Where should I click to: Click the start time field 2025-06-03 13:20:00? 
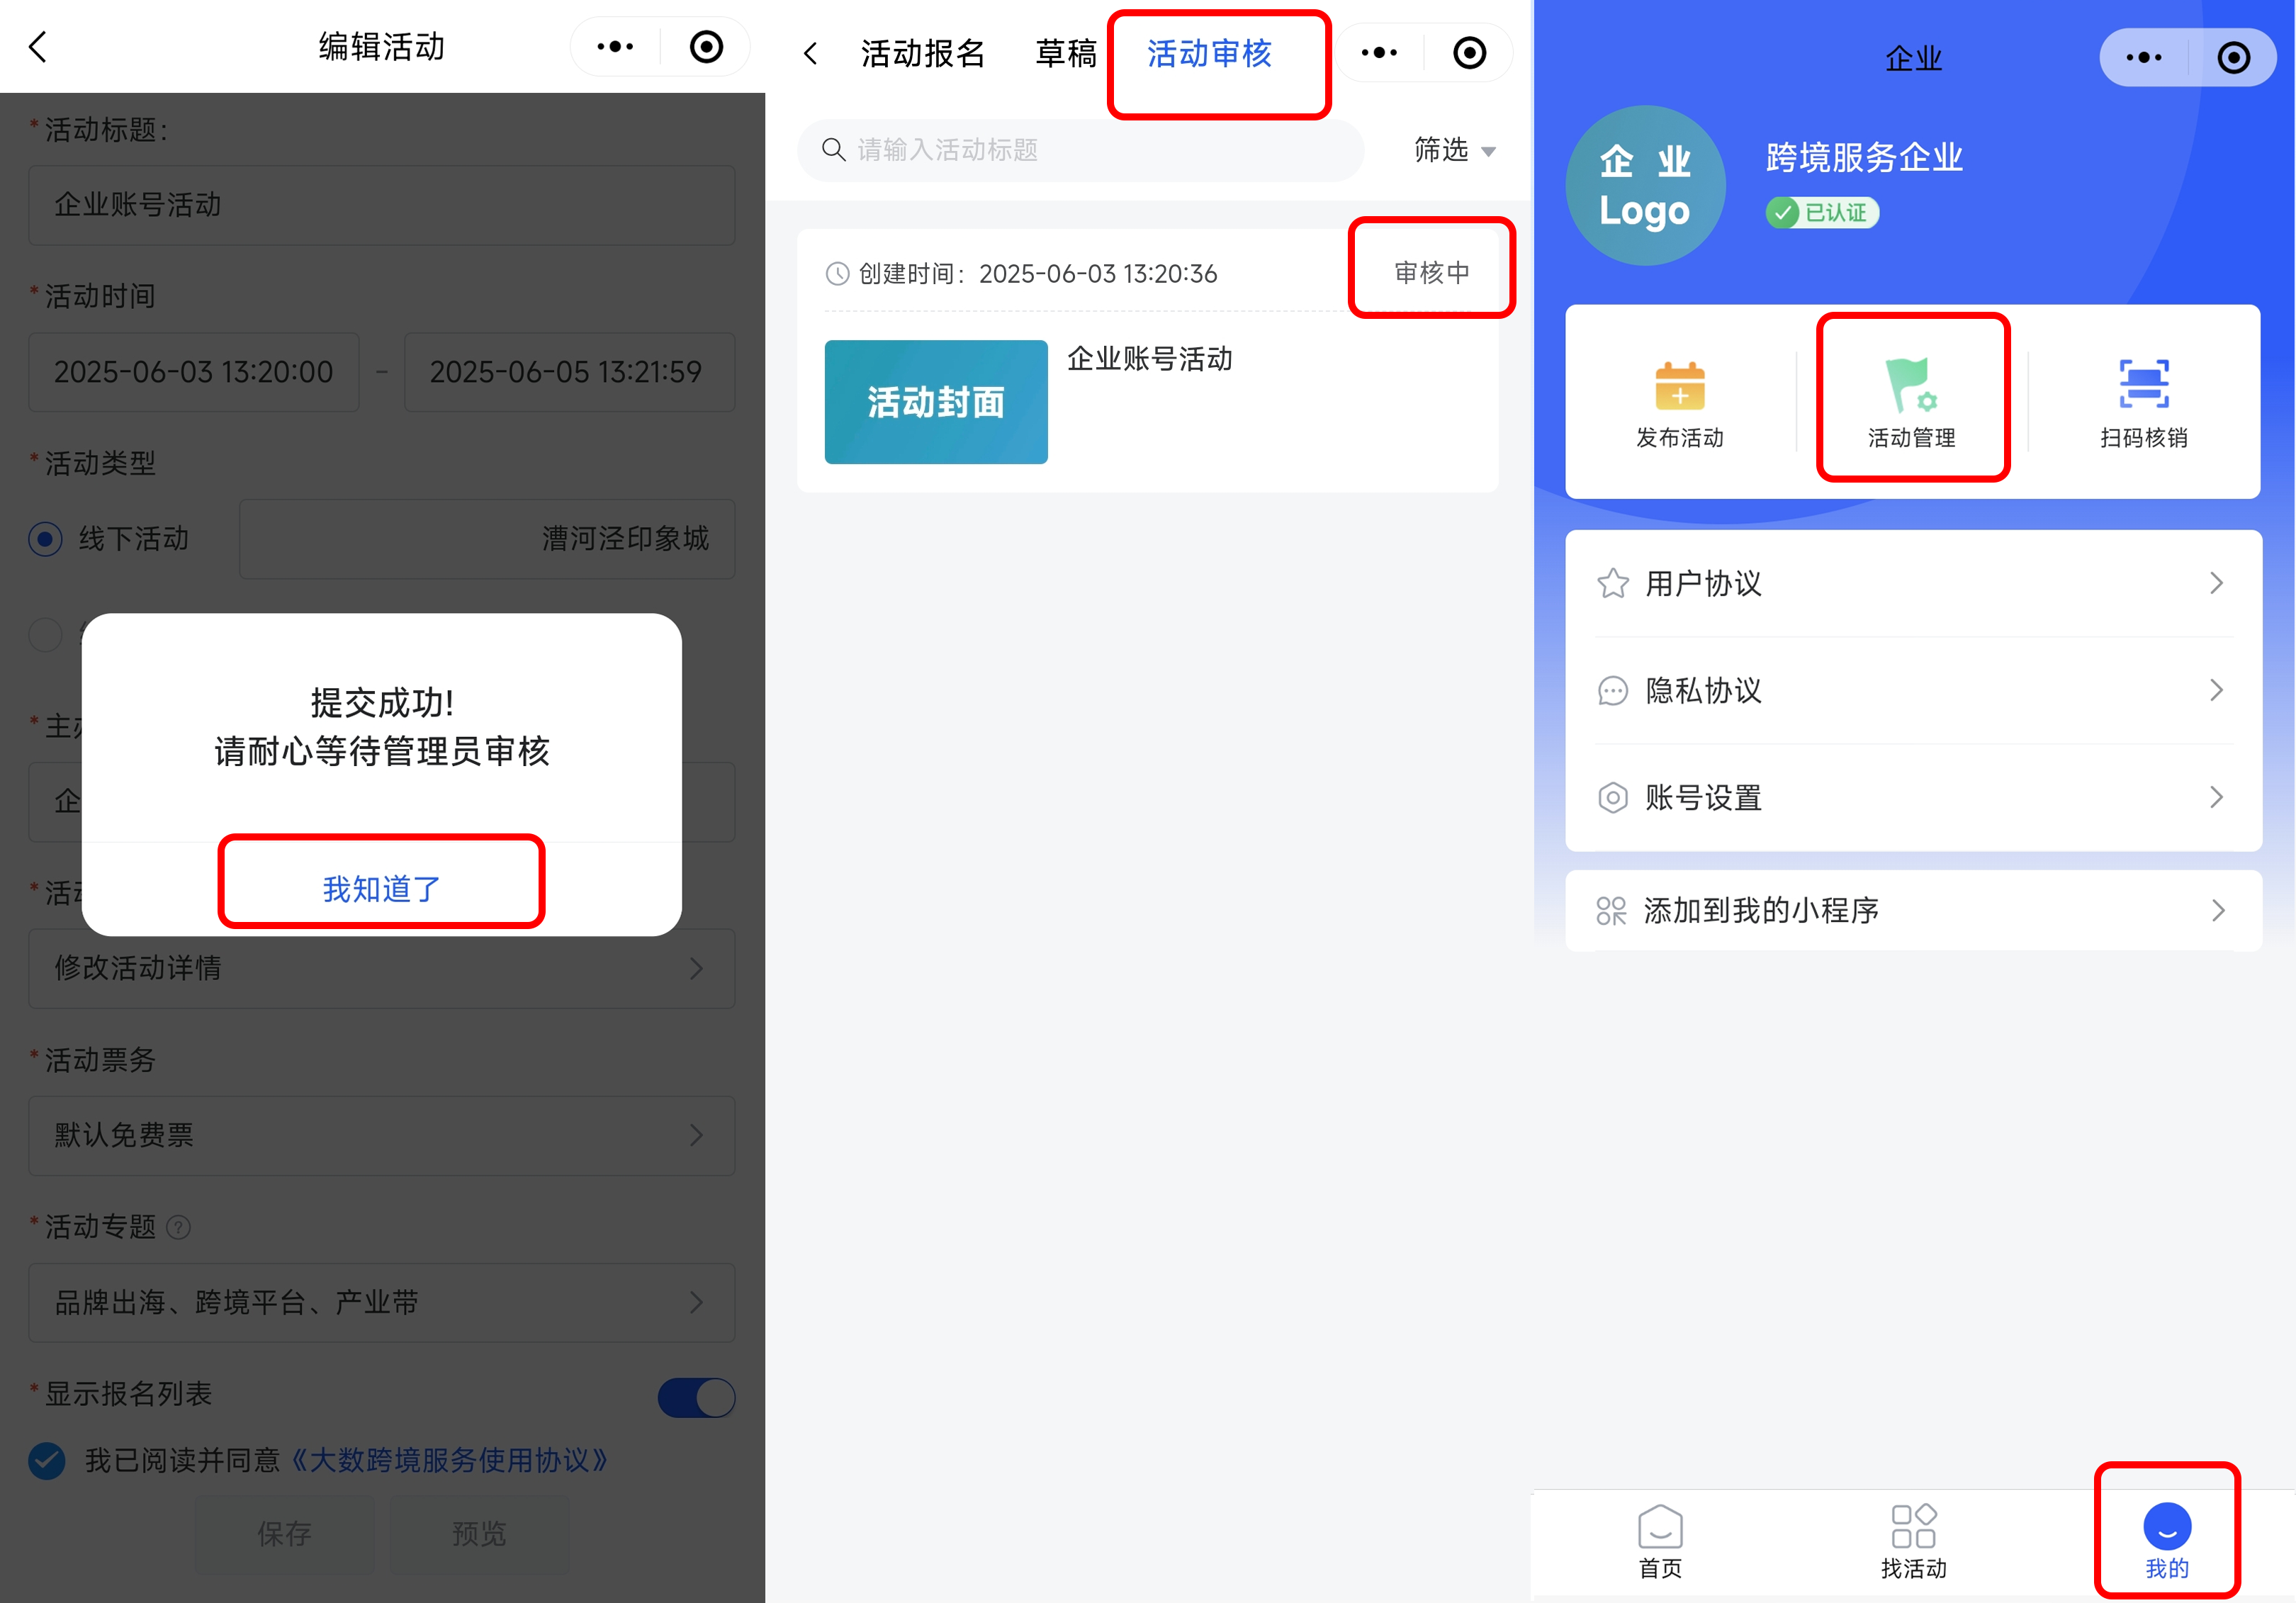[194, 372]
